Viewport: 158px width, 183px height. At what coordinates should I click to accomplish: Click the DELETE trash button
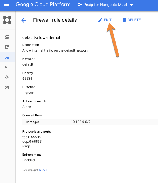(132, 20)
